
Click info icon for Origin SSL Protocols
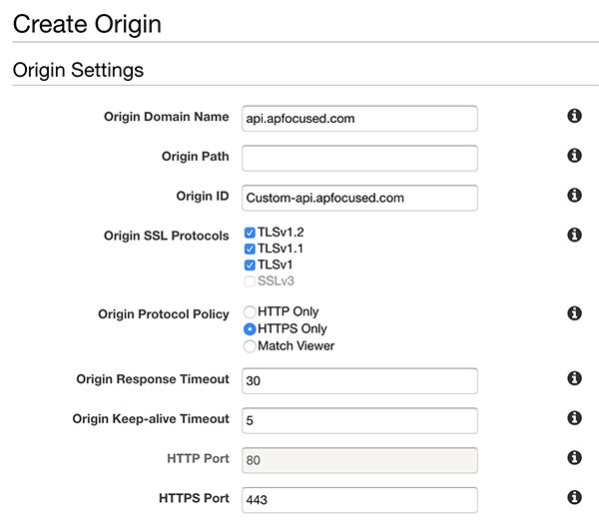pyautogui.click(x=574, y=235)
